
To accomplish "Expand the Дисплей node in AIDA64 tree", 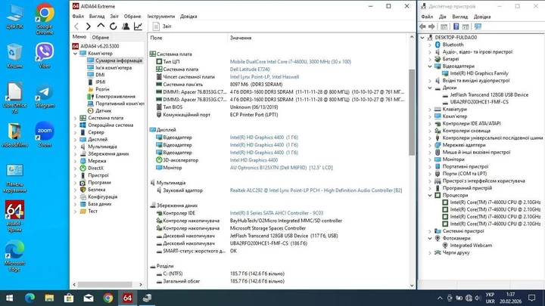I will pyautogui.click(x=75, y=140).
